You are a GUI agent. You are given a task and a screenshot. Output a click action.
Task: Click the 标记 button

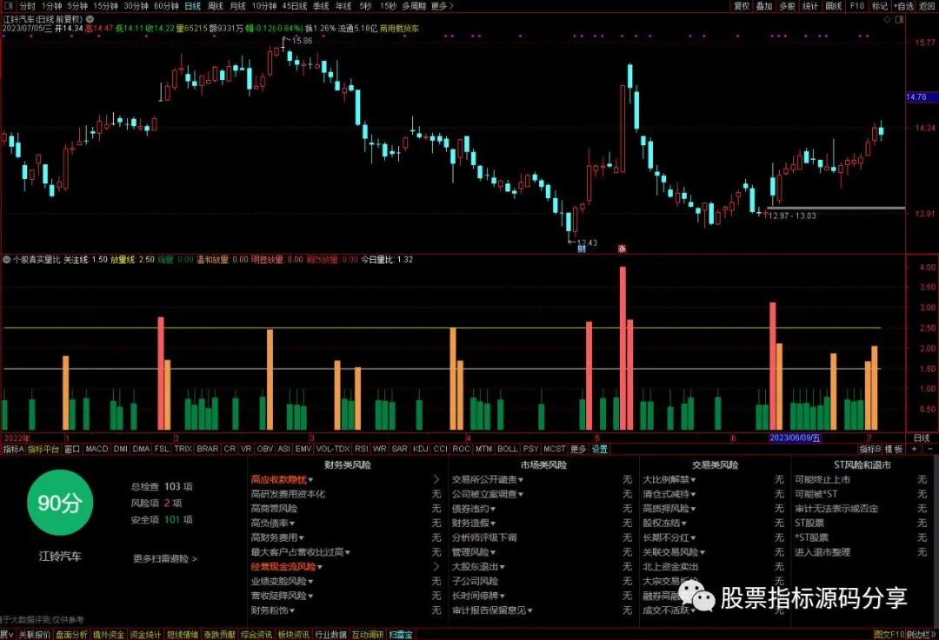pos(880,5)
